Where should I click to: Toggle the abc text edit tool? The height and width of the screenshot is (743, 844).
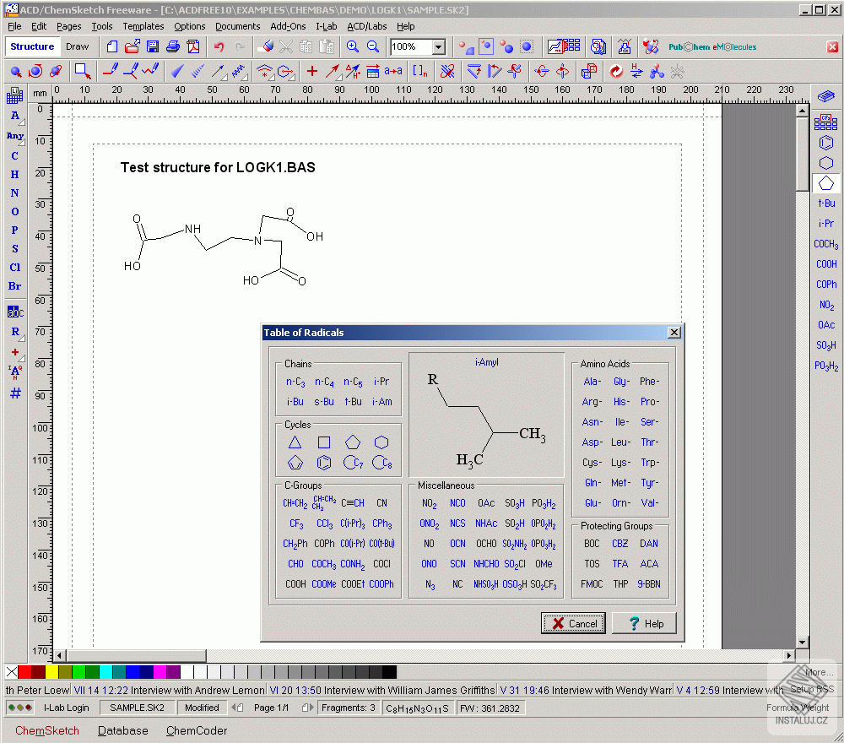tap(15, 312)
